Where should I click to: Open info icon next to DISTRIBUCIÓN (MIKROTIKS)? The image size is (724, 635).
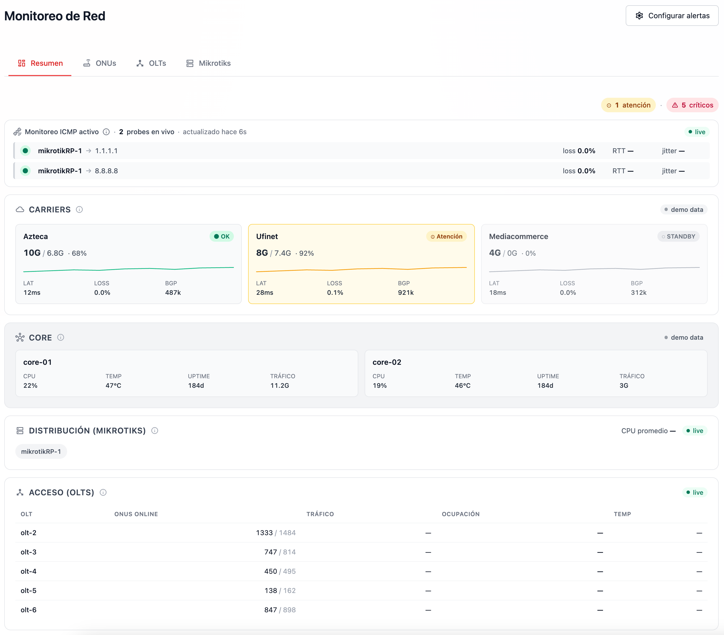click(155, 430)
